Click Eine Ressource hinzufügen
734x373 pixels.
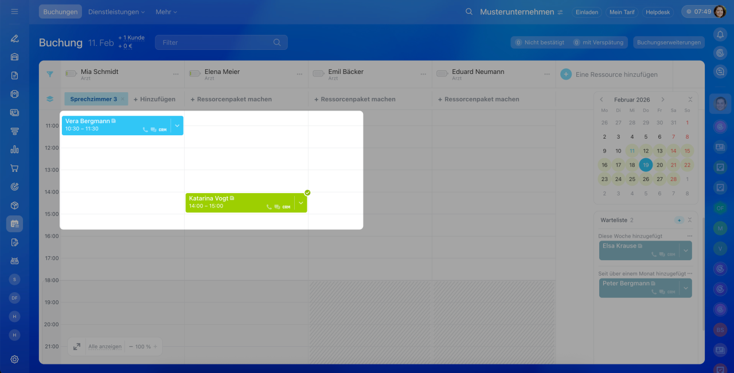(616, 74)
